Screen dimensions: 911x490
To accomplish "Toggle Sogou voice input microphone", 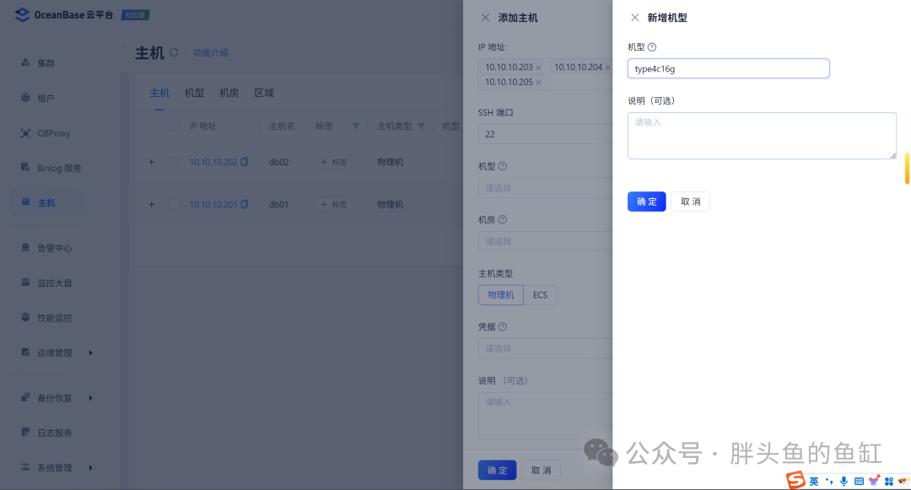I will tap(844, 482).
